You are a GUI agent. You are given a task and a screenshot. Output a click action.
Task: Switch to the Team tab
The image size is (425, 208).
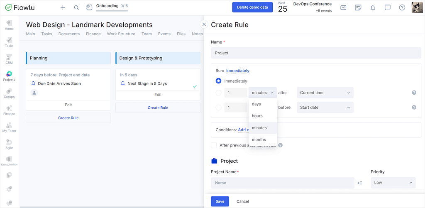click(x=147, y=34)
